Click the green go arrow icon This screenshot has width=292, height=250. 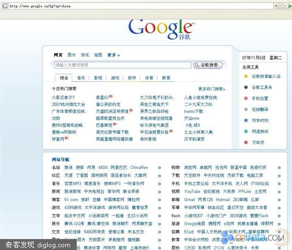(x=290, y=6)
